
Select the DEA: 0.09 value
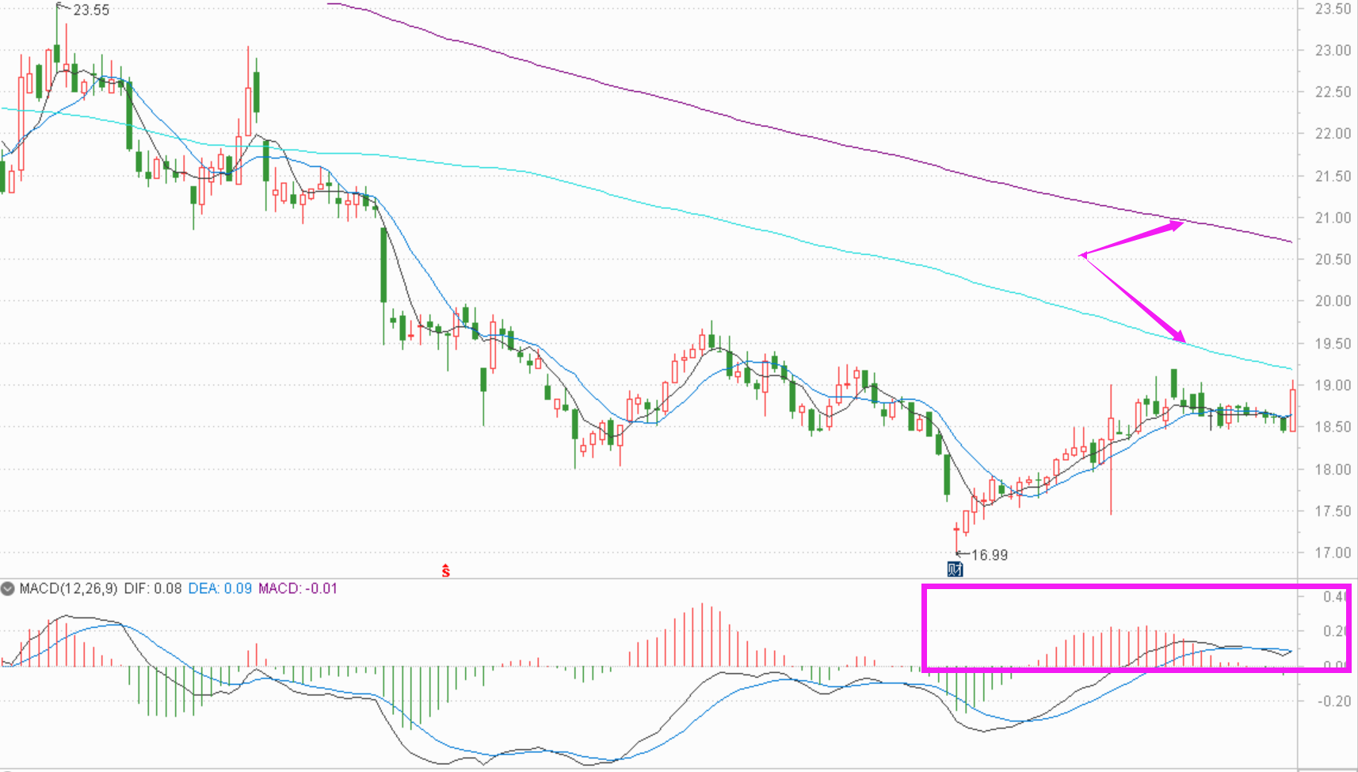coord(220,588)
